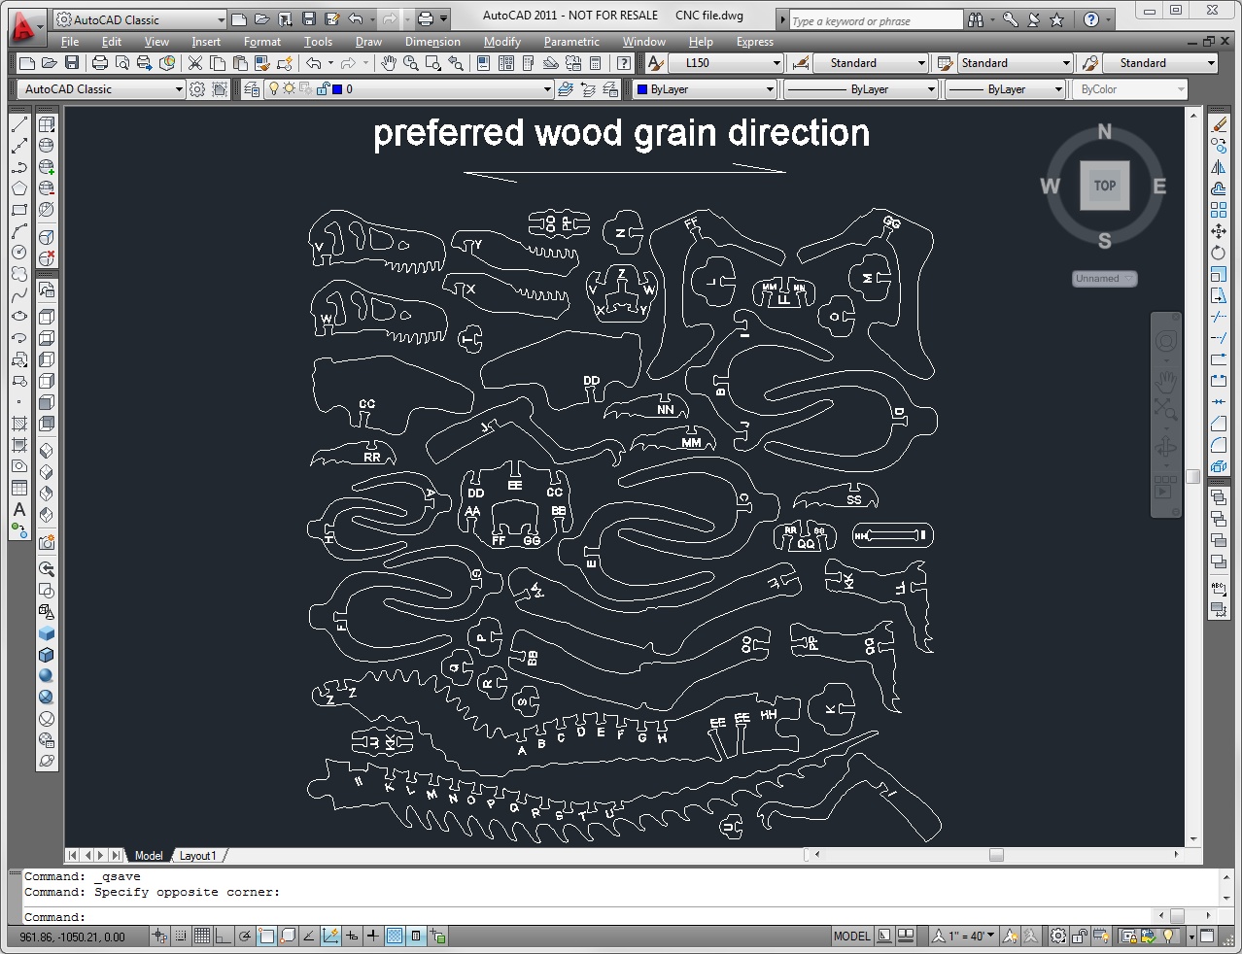Screen dimensions: 1242x954
Task: Open the dimension style Standard dropdown
Action: click(871, 63)
